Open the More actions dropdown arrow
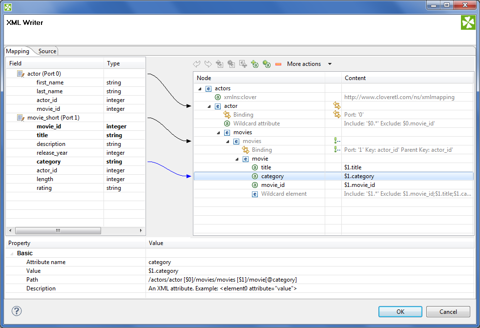This screenshot has height=328, width=480. [x=330, y=64]
